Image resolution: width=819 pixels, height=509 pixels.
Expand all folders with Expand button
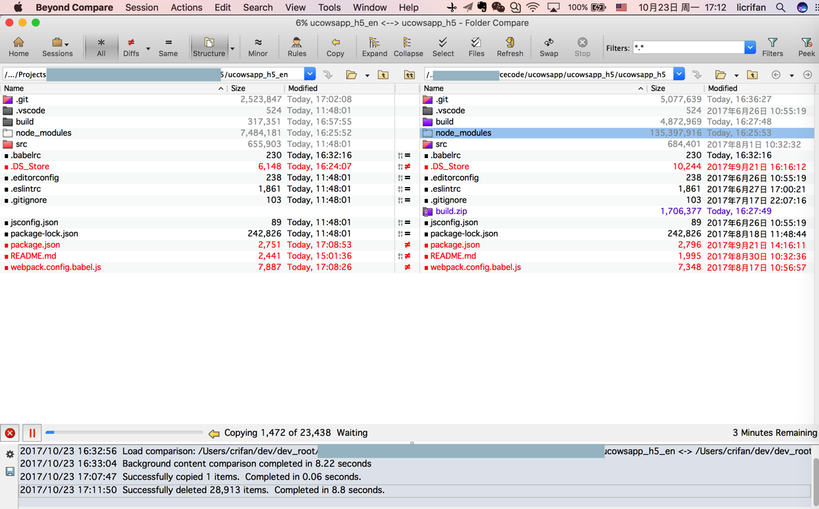[374, 47]
